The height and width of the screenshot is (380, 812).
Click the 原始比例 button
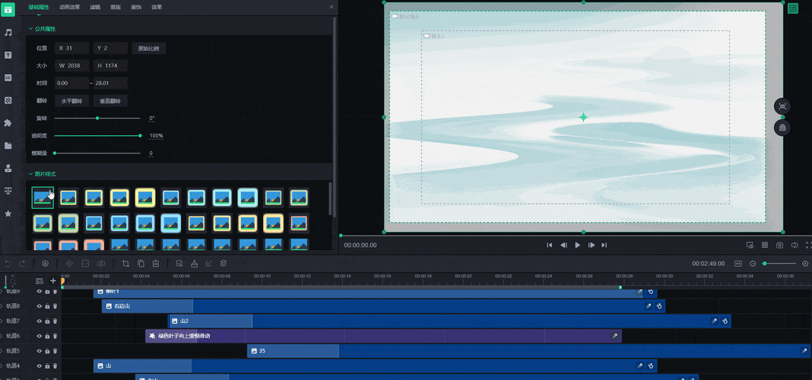tap(148, 48)
